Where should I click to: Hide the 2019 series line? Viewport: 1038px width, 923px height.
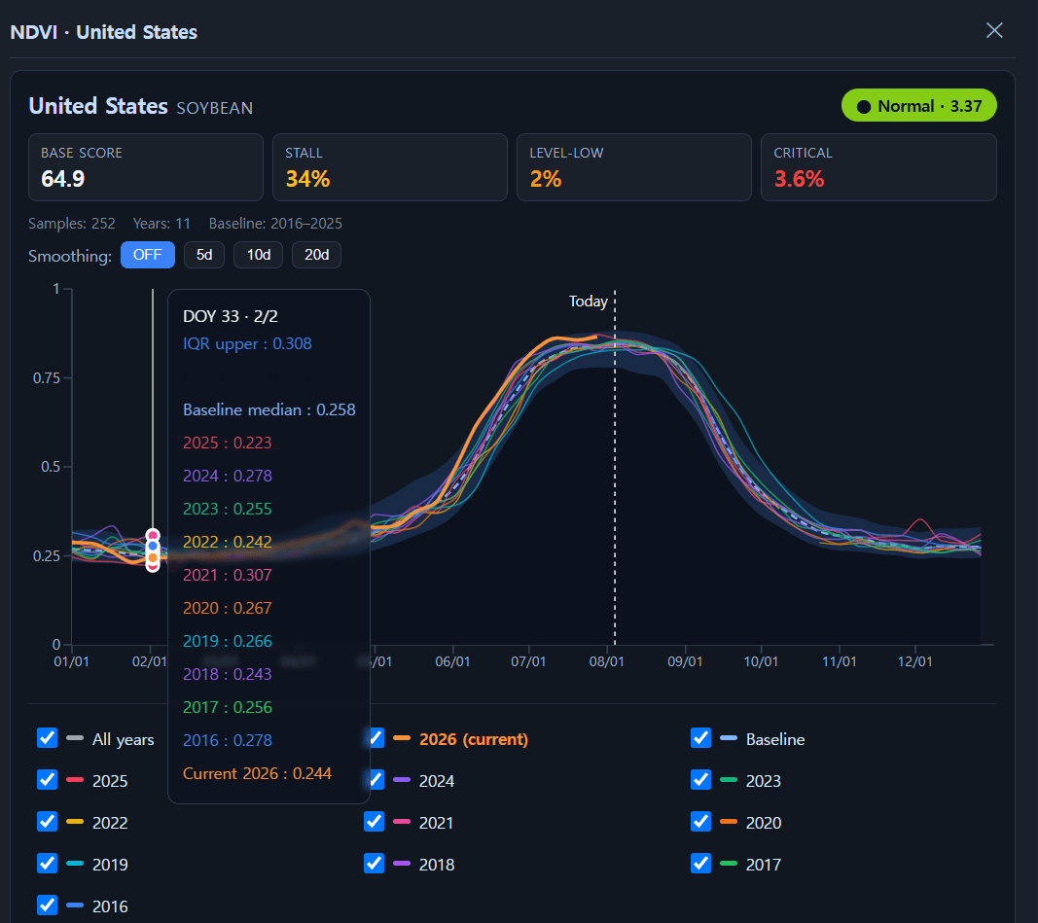point(47,864)
